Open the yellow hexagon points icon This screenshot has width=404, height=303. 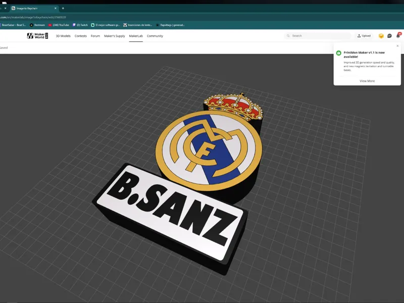click(381, 36)
